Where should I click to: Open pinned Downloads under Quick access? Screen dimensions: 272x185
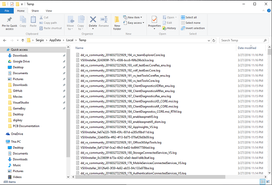click(20, 56)
